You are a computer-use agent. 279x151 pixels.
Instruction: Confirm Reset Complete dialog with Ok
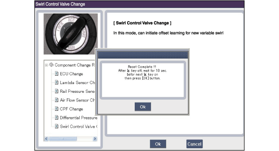[x=143, y=107]
